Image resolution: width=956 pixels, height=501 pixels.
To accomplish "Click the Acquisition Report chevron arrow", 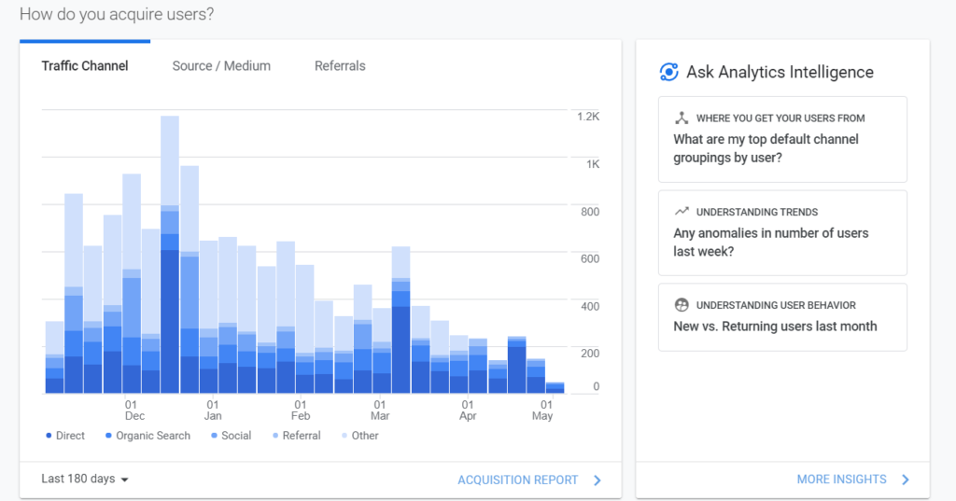I will [597, 480].
